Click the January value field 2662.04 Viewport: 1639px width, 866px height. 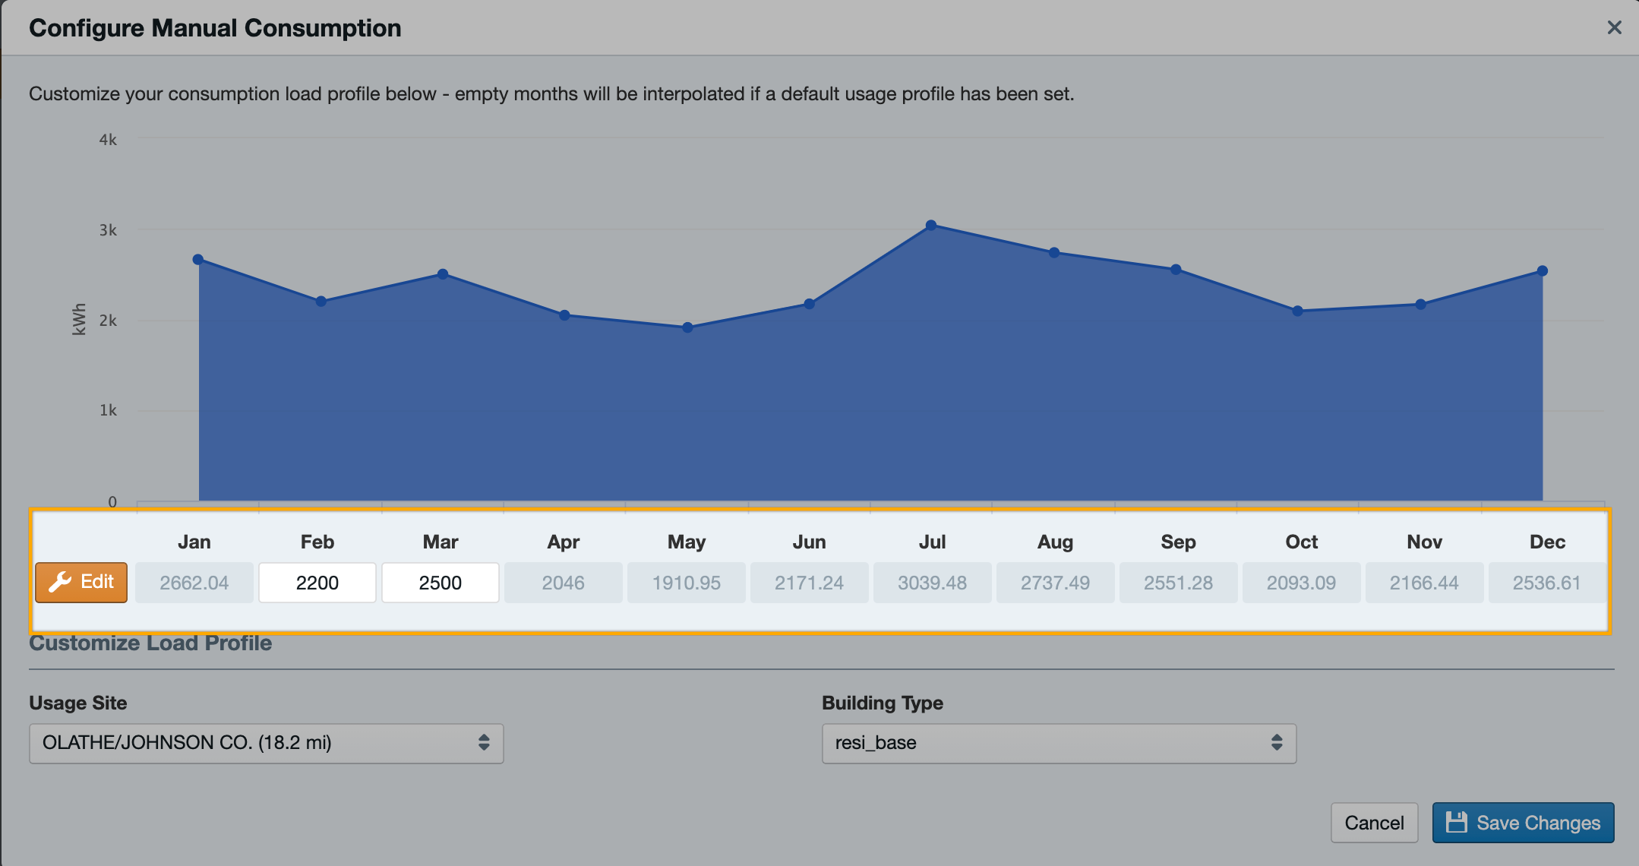click(x=194, y=583)
